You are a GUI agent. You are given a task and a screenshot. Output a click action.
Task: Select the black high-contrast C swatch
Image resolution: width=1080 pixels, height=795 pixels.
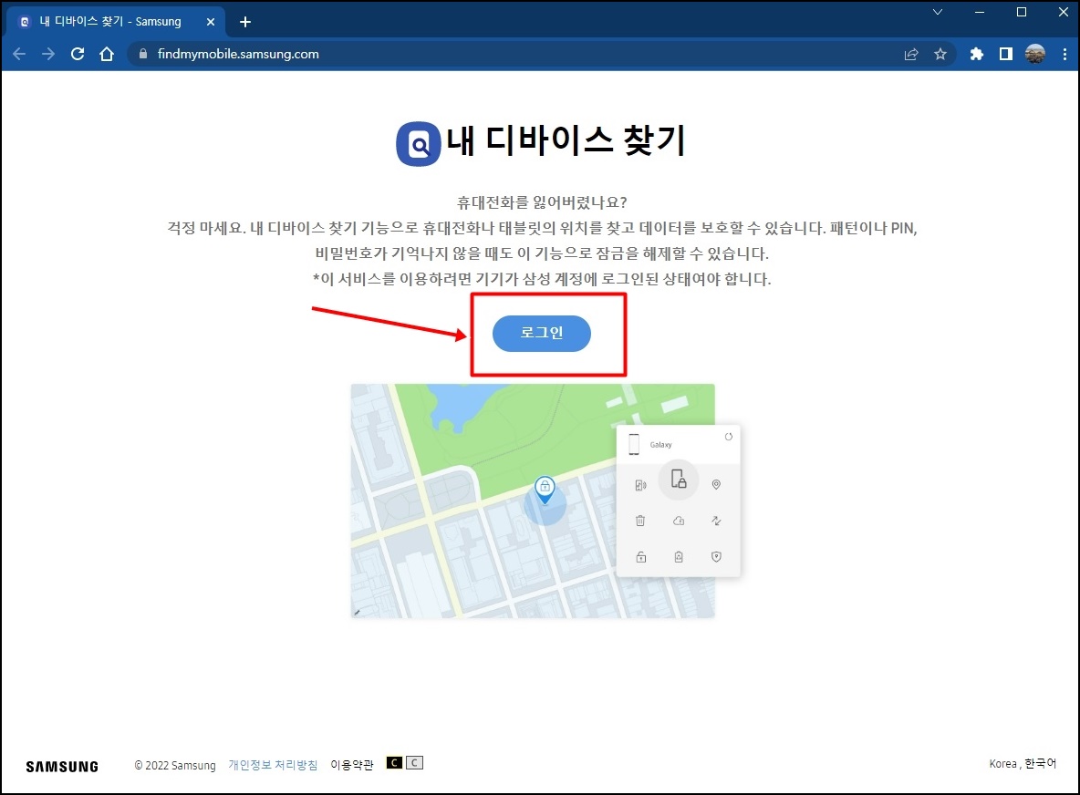coord(394,763)
